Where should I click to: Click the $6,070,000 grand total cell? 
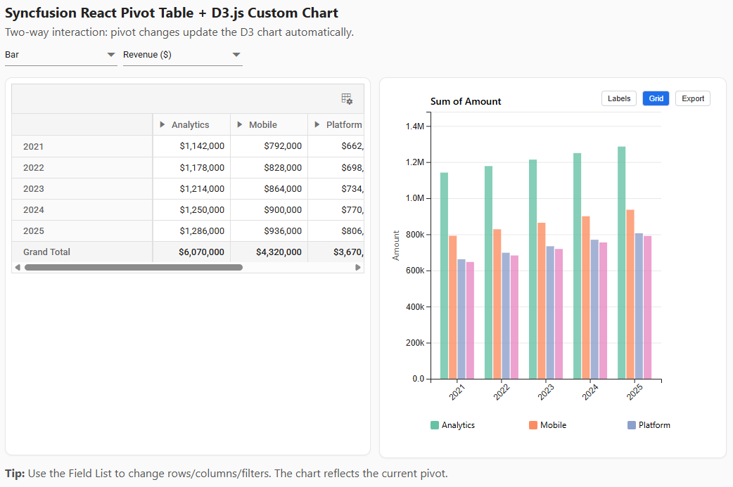click(x=202, y=252)
